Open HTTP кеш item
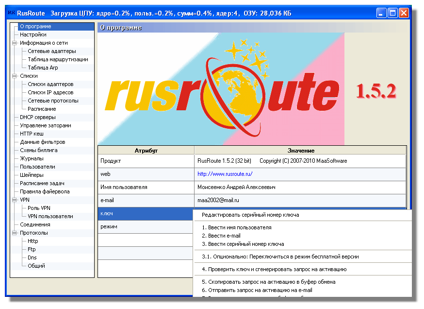This screenshot has width=424, height=309. (32, 134)
